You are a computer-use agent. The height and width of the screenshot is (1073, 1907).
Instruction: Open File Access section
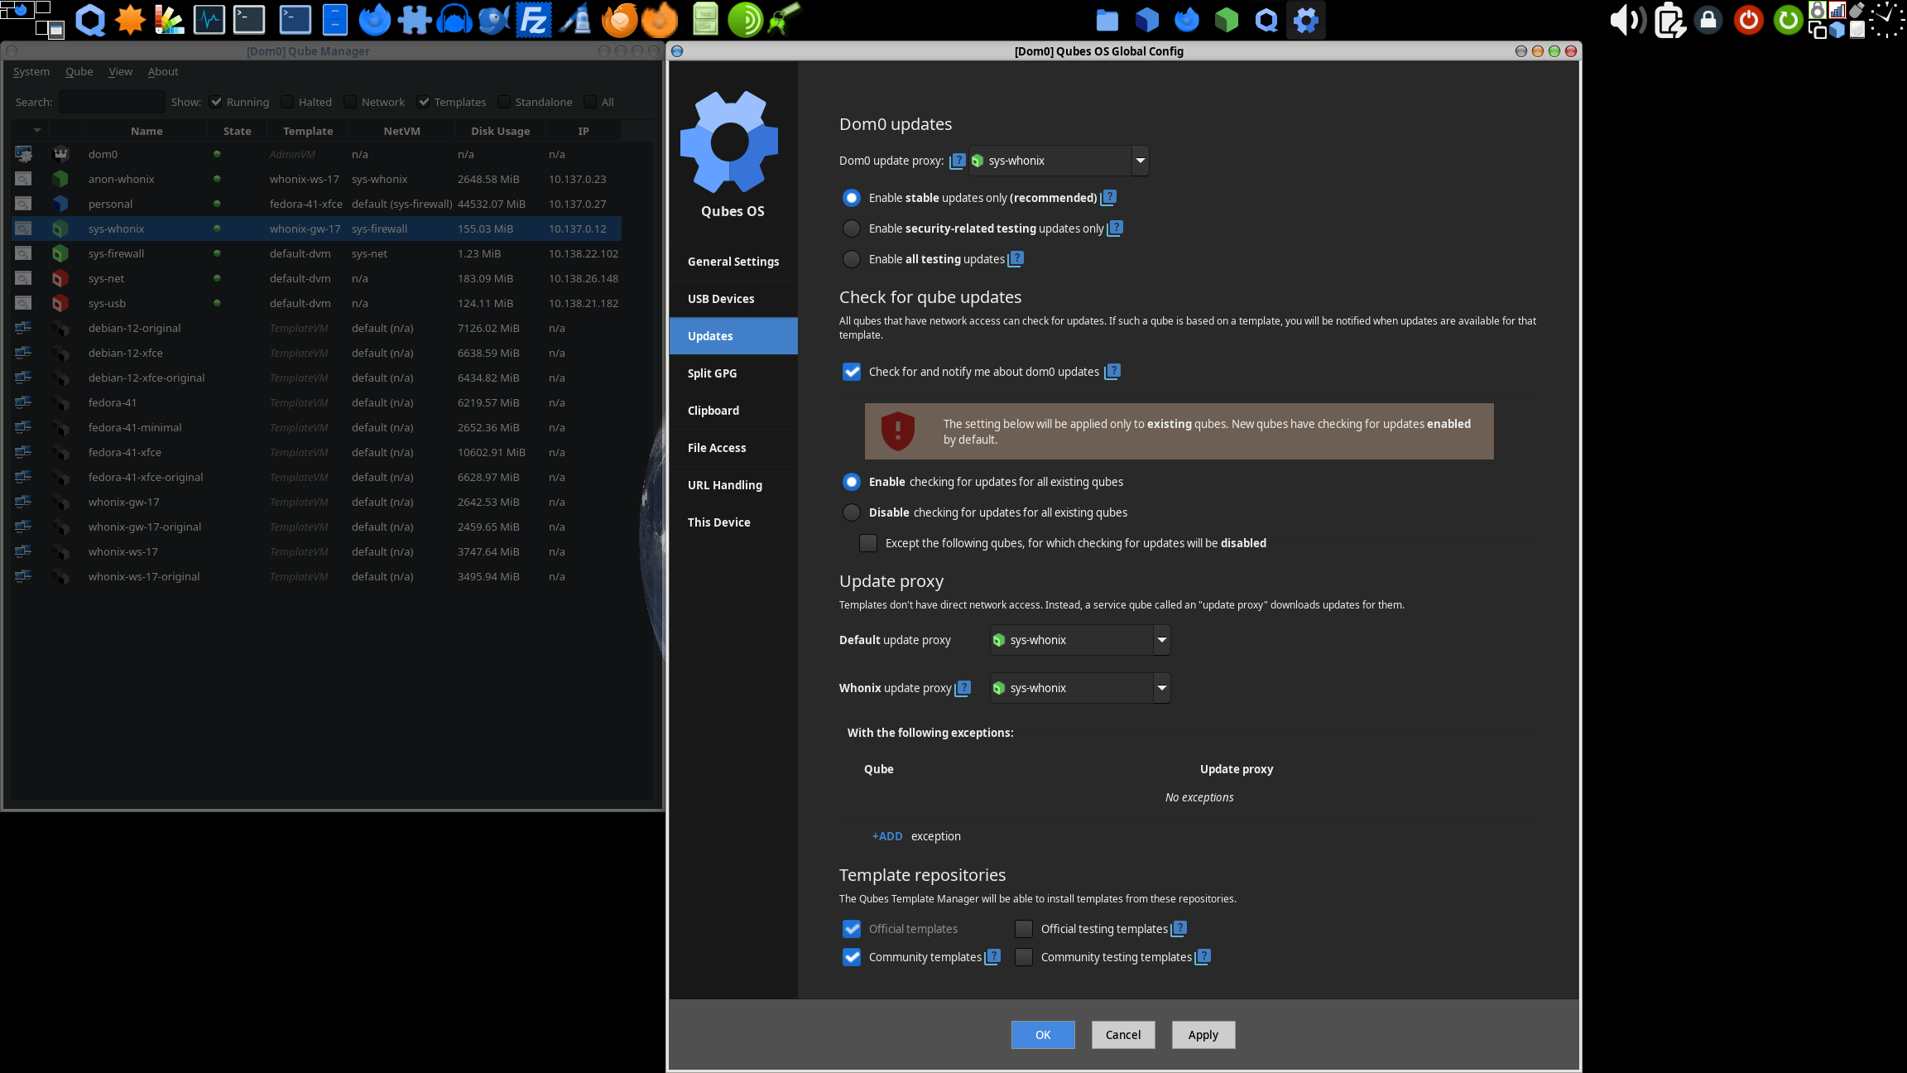(x=733, y=448)
